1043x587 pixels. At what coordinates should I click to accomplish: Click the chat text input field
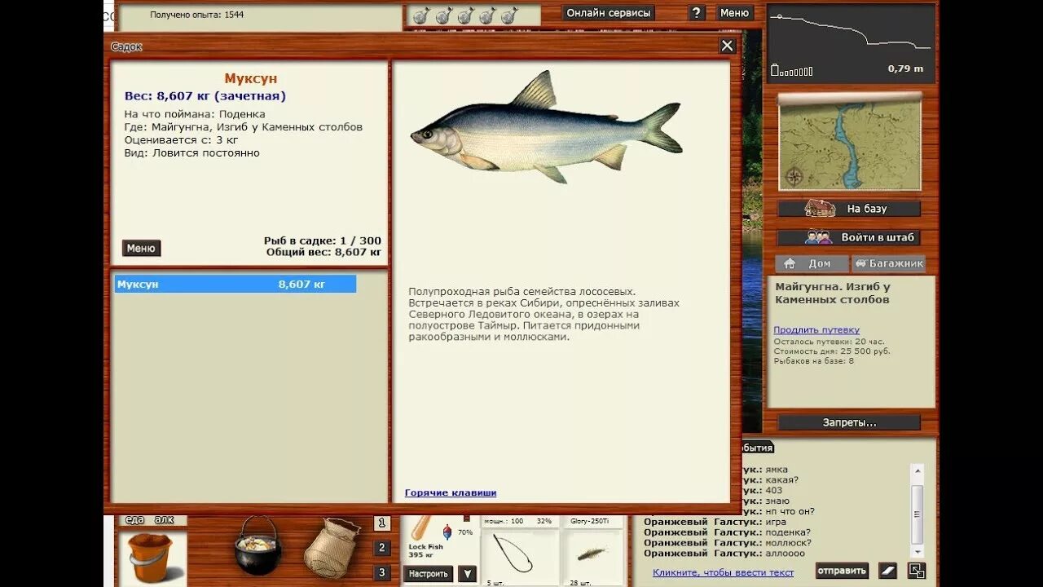point(724,572)
